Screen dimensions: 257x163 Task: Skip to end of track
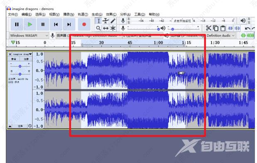pos(69,25)
